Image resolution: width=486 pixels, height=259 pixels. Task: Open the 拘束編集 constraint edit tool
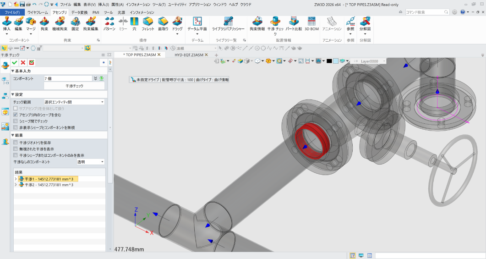[x=91, y=24]
